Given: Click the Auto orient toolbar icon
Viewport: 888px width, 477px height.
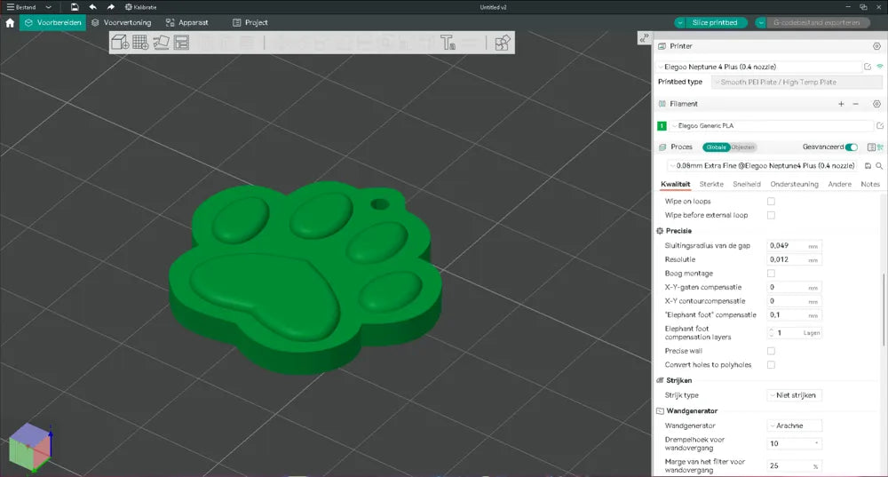Looking at the screenshot, I should point(161,42).
